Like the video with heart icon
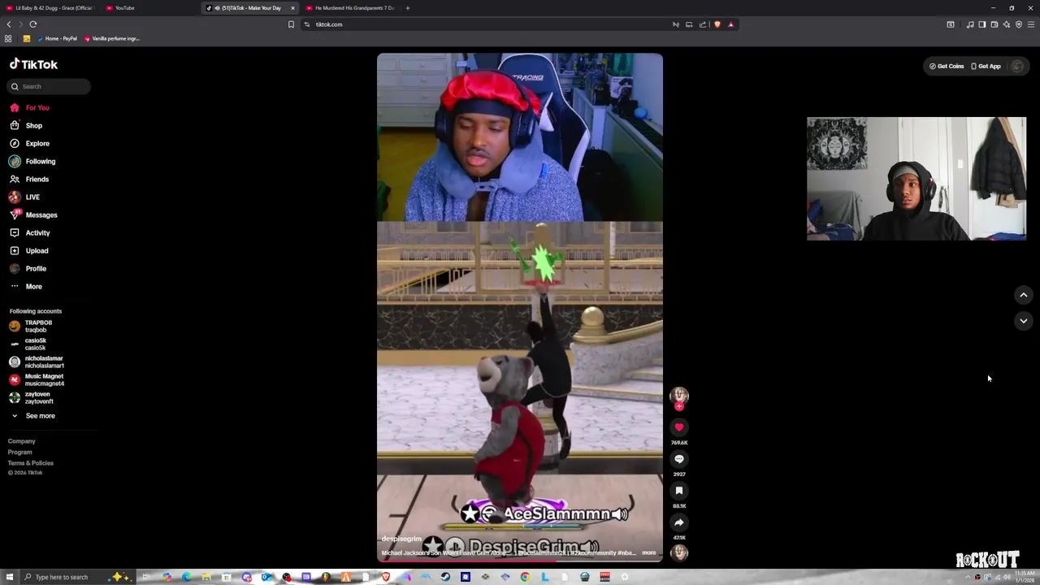The height and width of the screenshot is (585, 1040). coord(679,427)
